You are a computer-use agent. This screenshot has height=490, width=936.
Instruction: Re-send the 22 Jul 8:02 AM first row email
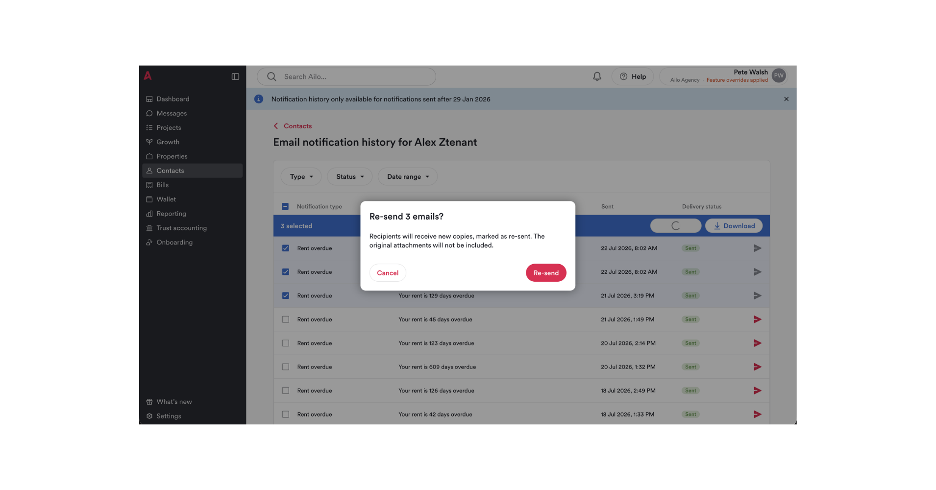757,248
